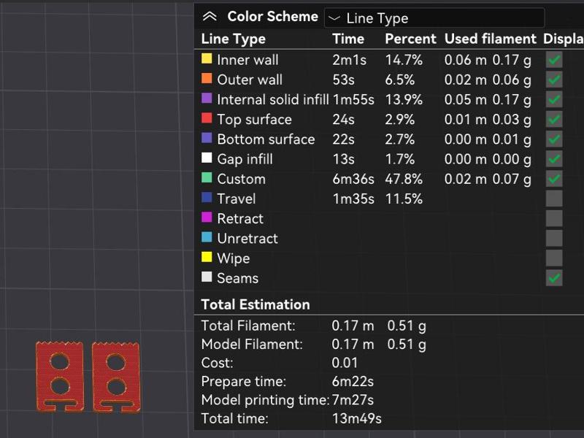Screen dimensions: 584x438
Task: Click the Retract line type label
Action: coord(240,218)
